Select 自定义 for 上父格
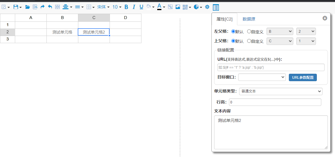 click(249, 41)
